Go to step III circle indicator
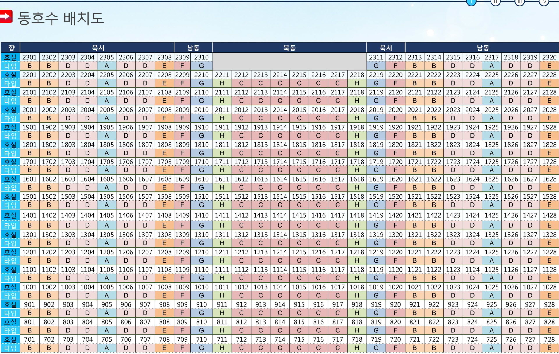Image resolution: width=559 pixels, height=354 pixels. pyautogui.click(x=519, y=2)
